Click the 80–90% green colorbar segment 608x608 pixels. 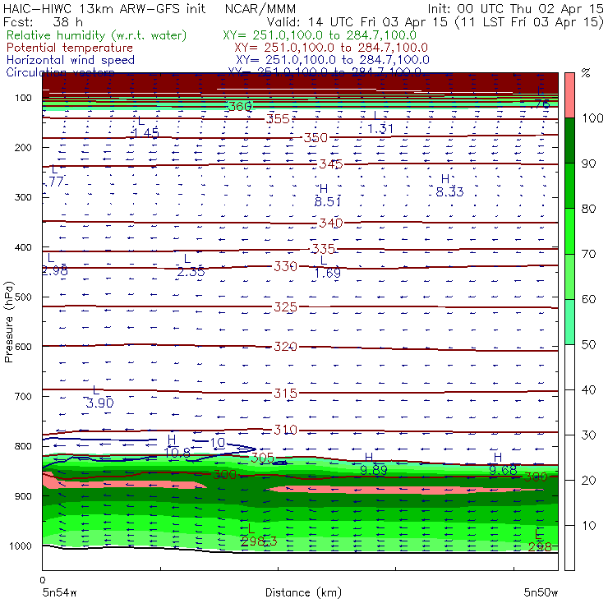coord(569,186)
